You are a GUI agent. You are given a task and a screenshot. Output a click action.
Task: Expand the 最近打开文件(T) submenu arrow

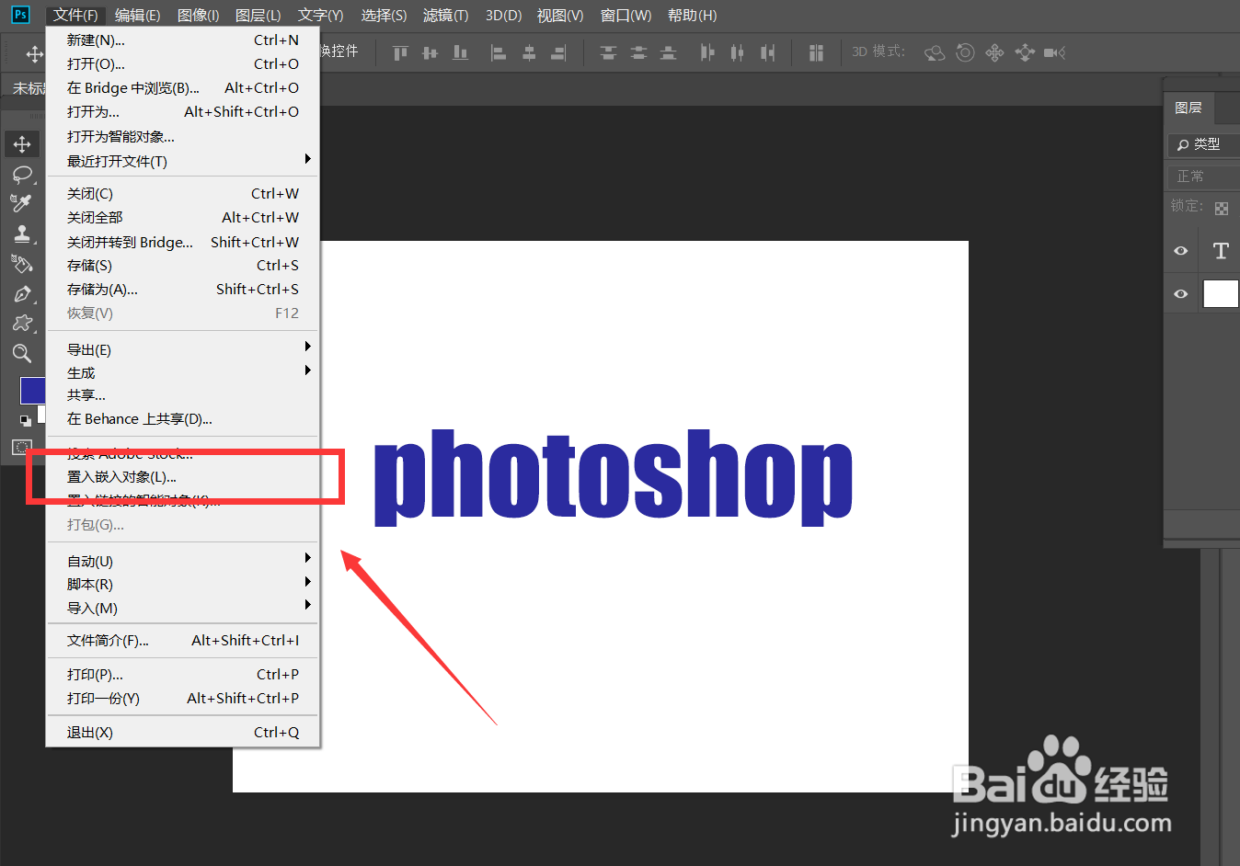[x=308, y=159]
